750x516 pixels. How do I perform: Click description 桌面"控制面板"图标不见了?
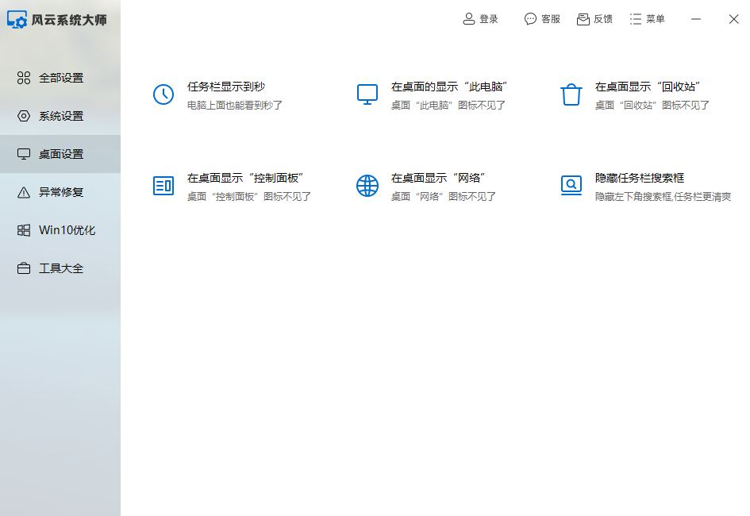tap(249, 197)
